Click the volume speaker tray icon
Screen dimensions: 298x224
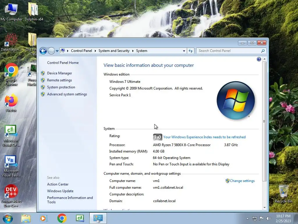pyautogui.click(x=269, y=218)
